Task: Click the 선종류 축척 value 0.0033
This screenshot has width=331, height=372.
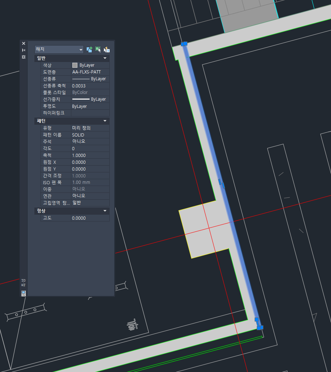Action: pos(90,86)
